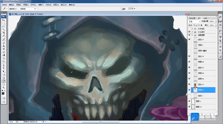
Task: Open the opacity slider arrow in Layers
Action: [x=216, y=21]
